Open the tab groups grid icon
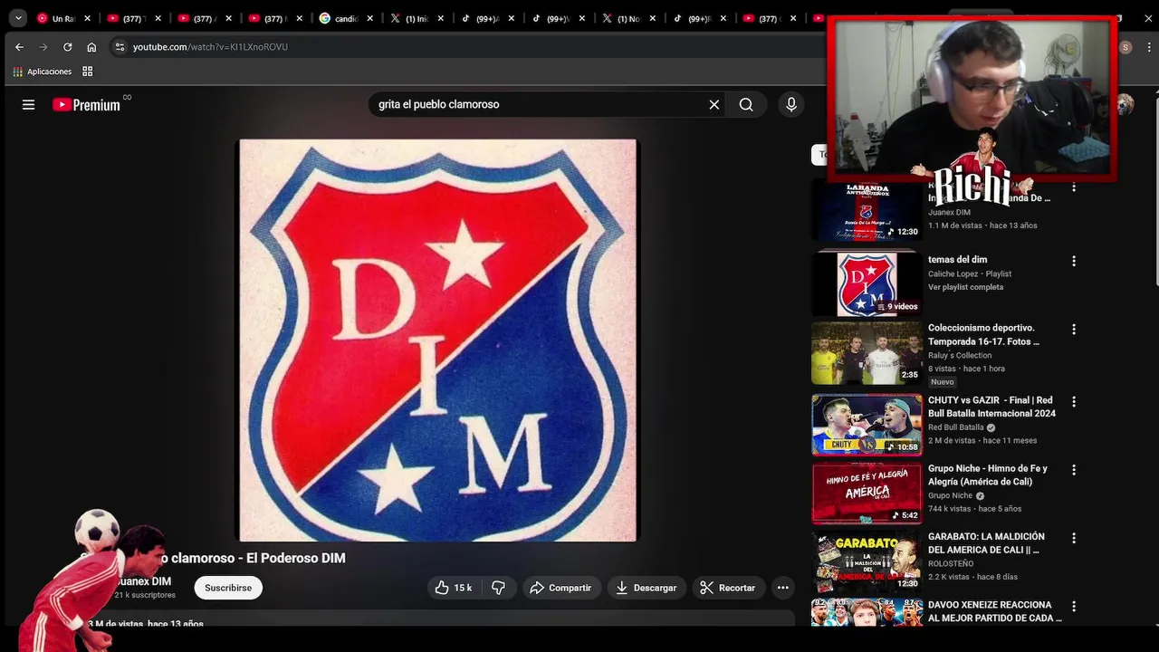Screen dimensions: 1159x652 point(88,72)
